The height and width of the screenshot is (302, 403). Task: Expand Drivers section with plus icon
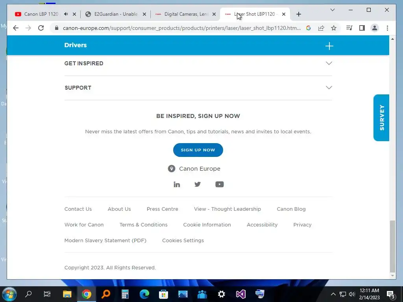pyautogui.click(x=329, y=46)
